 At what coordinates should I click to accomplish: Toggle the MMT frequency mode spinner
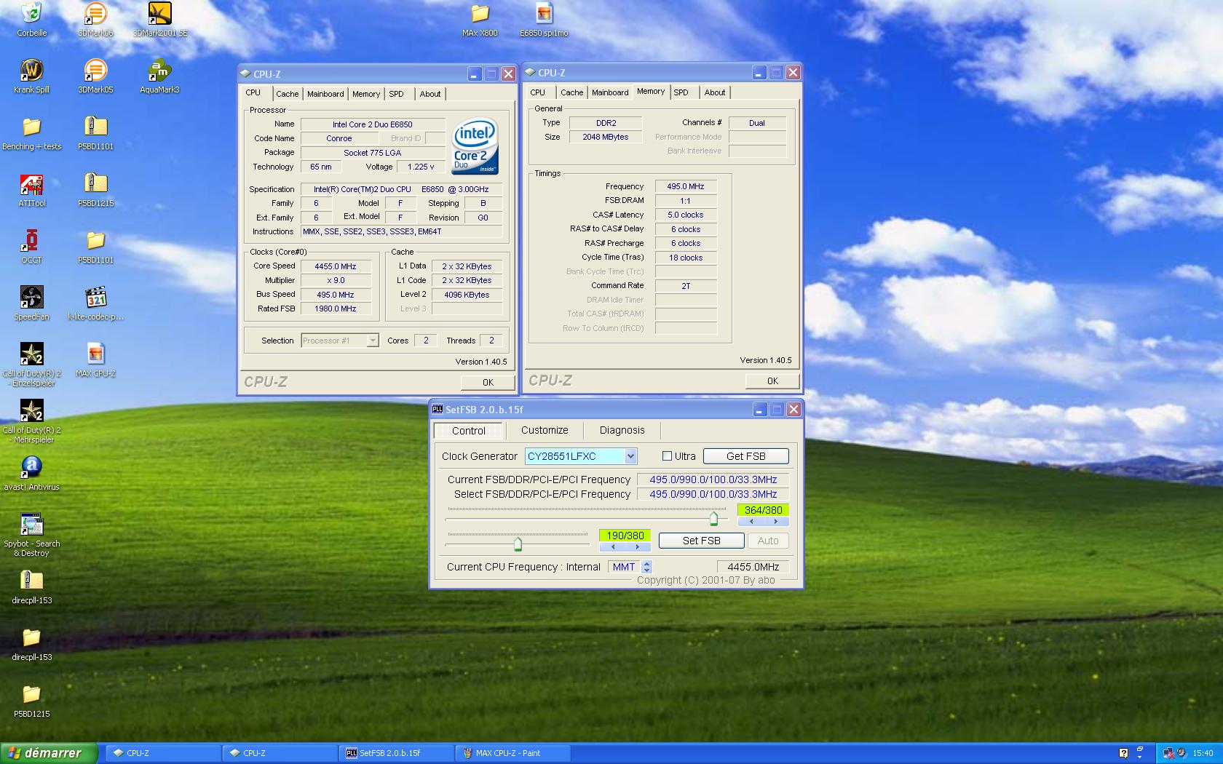click(646, 567)
